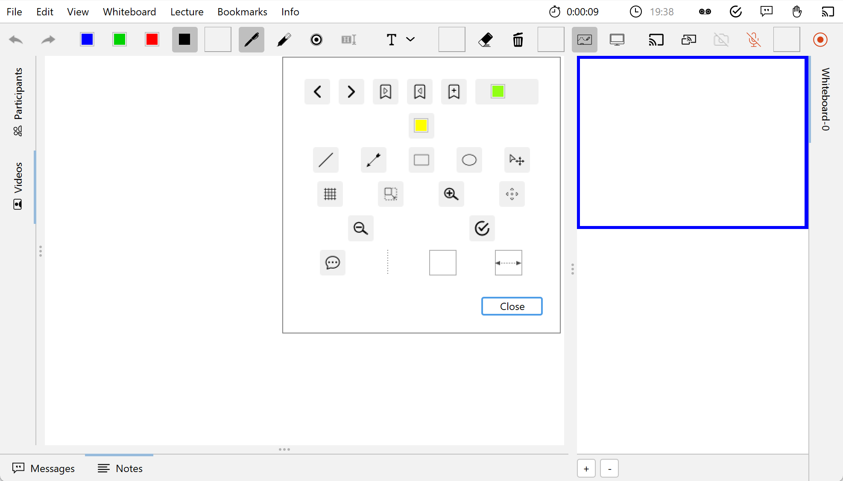Activate the Laser pointer tool

coord(316,39)
